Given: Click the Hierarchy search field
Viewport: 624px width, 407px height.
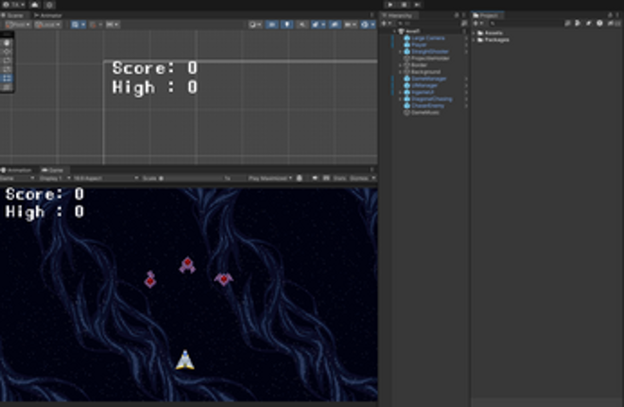Looking at the screenshot, I should (427, 24).
